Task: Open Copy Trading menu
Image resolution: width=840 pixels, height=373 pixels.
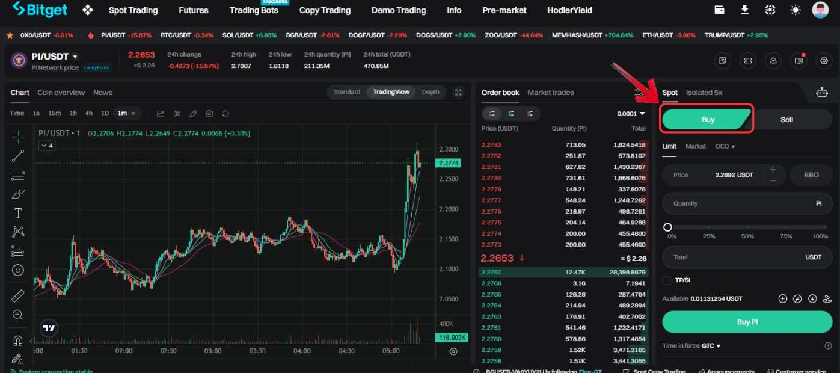Action: click(325, 10)
